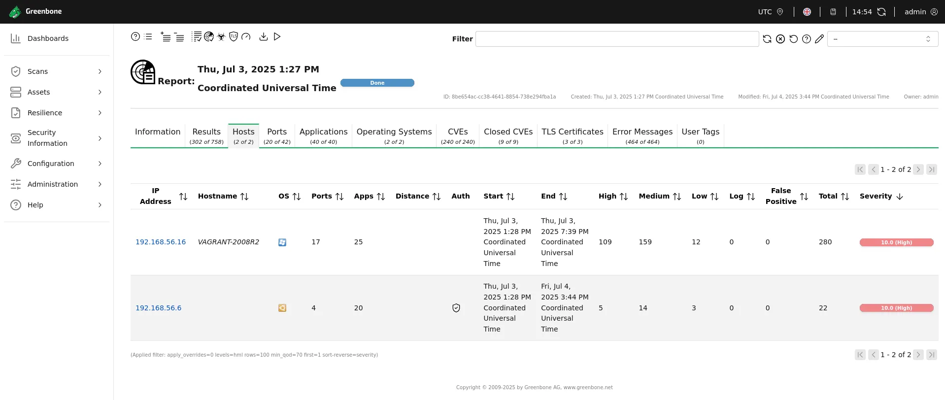Remove report from assets icon
The height and width of the screenshot is (400, 945).
179,36
